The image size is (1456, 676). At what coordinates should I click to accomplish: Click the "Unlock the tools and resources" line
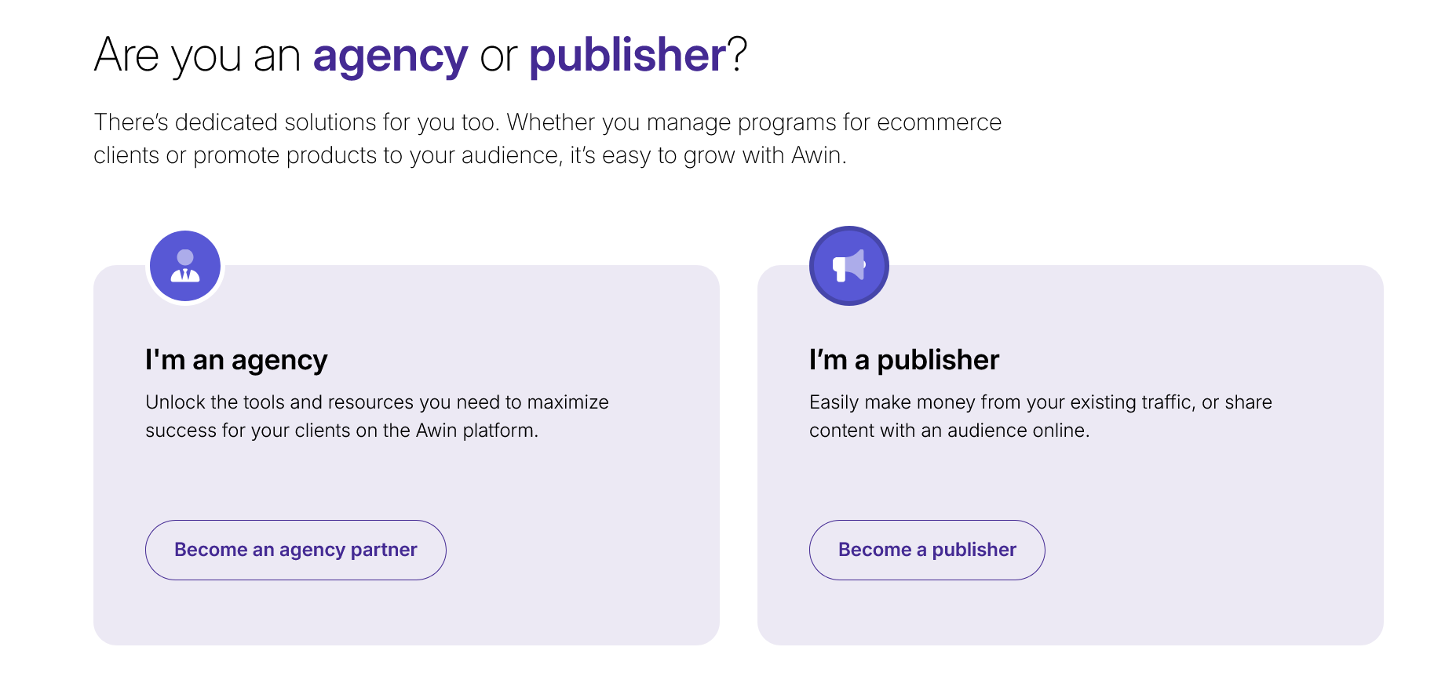pyautogui.click(x=377, y=402)
